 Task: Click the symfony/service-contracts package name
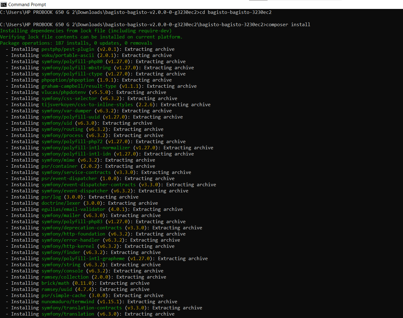tap(76, 172)
